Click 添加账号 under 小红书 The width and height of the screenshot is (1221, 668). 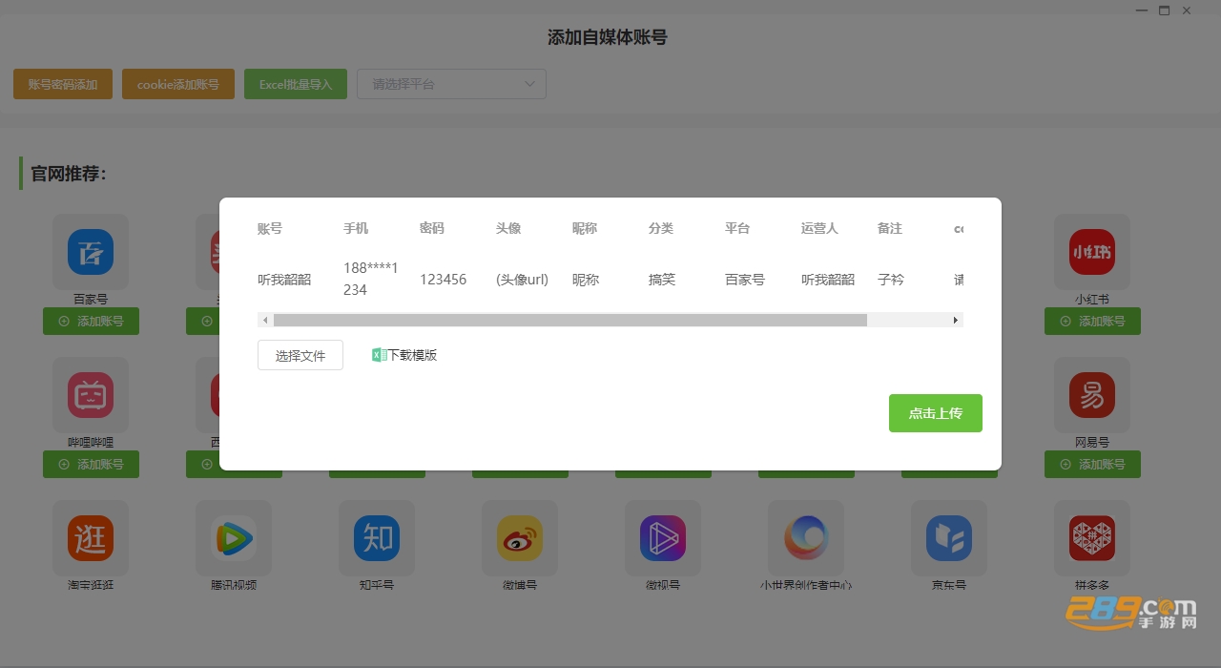point(1092,321)
